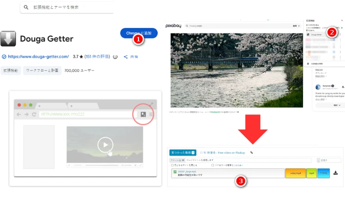
Task: Toggle the first checkbox below the filename field
Action: [172, 165]
